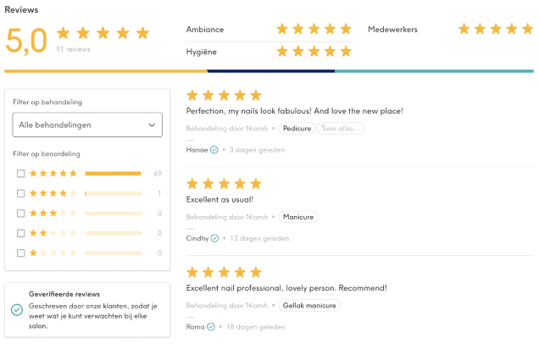
Task: Click the verified badge beside Cindhy
Action: click(214, 238)
